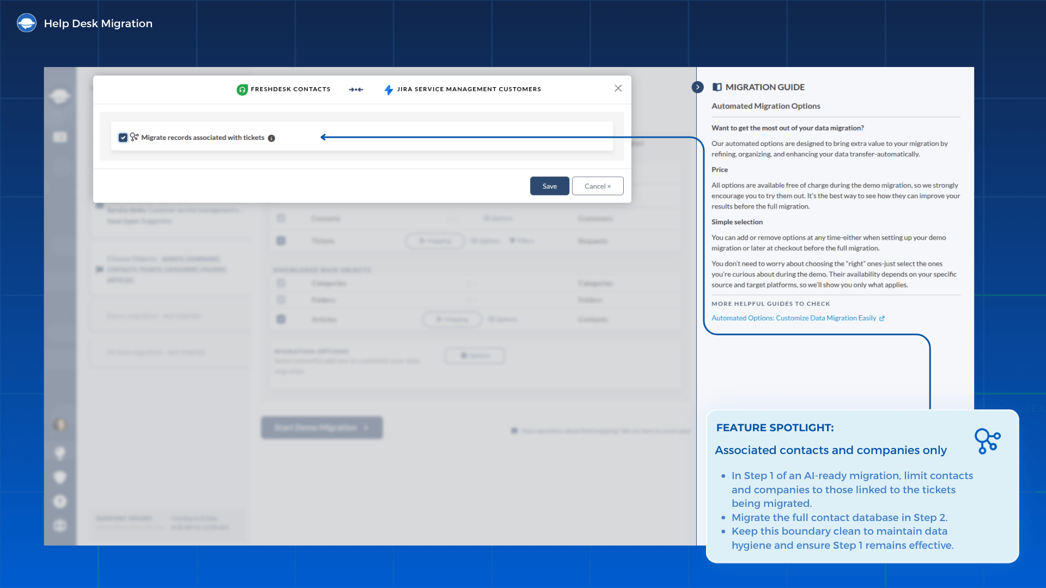Click the Cancel button in dialog
This screenshot has width=1046, height=588.
598,186
